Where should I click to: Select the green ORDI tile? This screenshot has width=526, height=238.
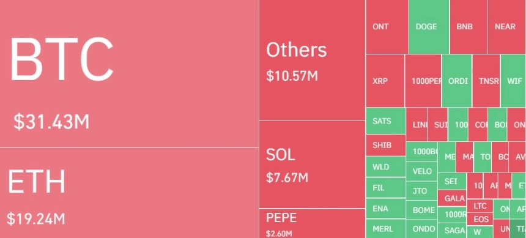pyautogui.click(x=456, y=81)
